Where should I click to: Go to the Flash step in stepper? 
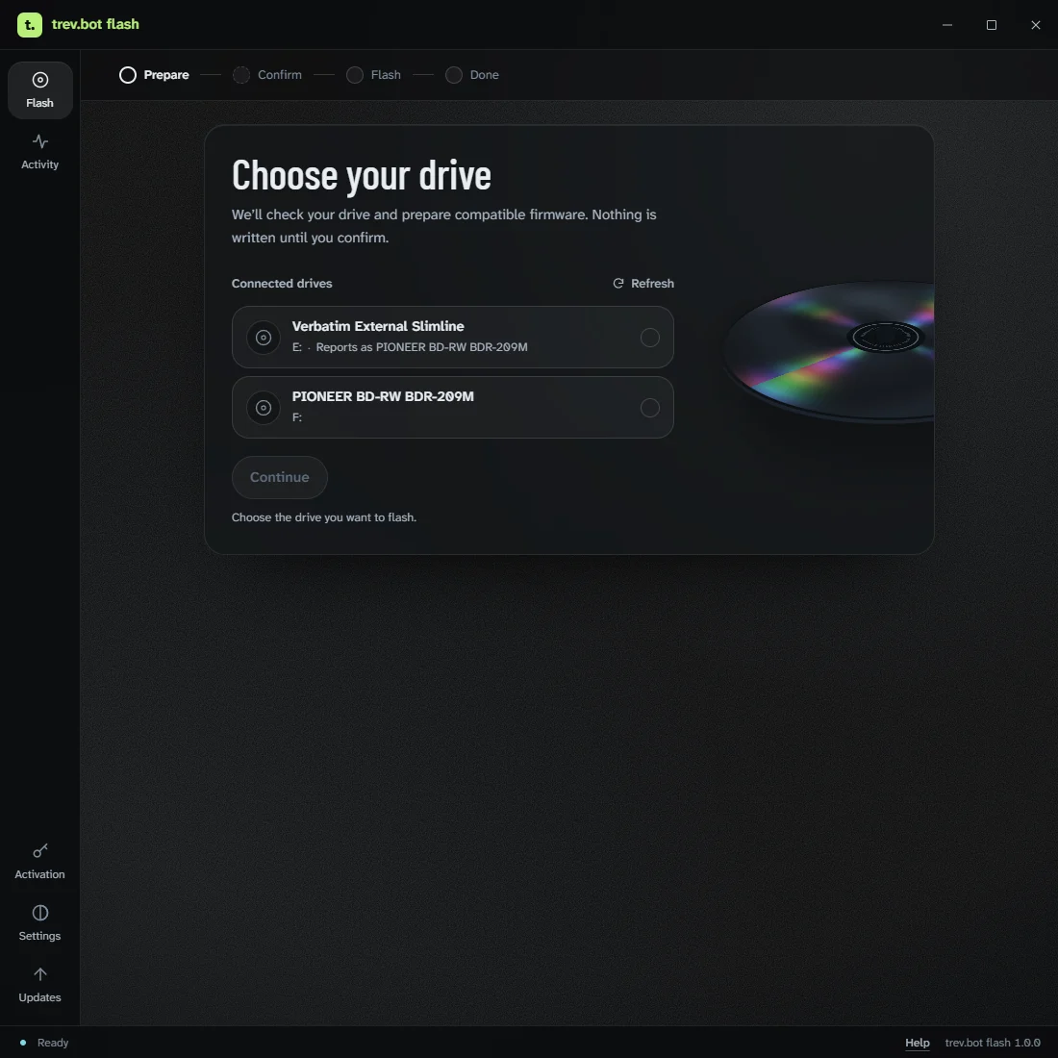tap(373, 75)
